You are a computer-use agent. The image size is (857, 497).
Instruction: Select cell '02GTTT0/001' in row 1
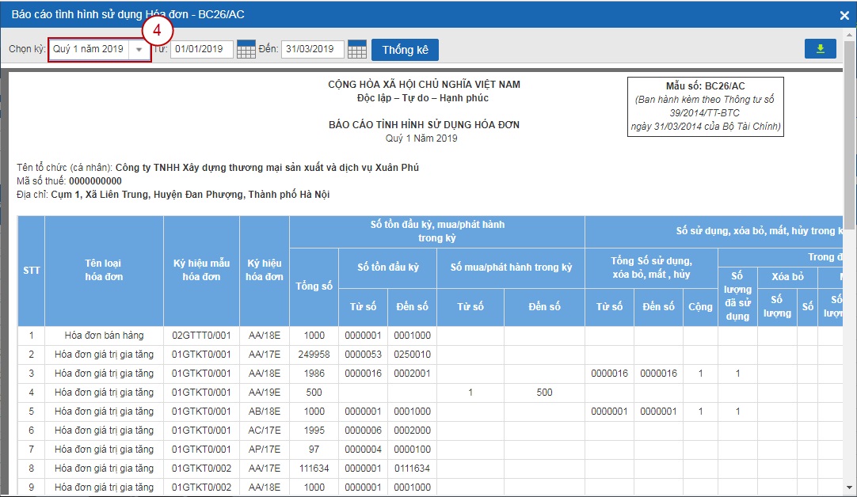pos(201,336)
